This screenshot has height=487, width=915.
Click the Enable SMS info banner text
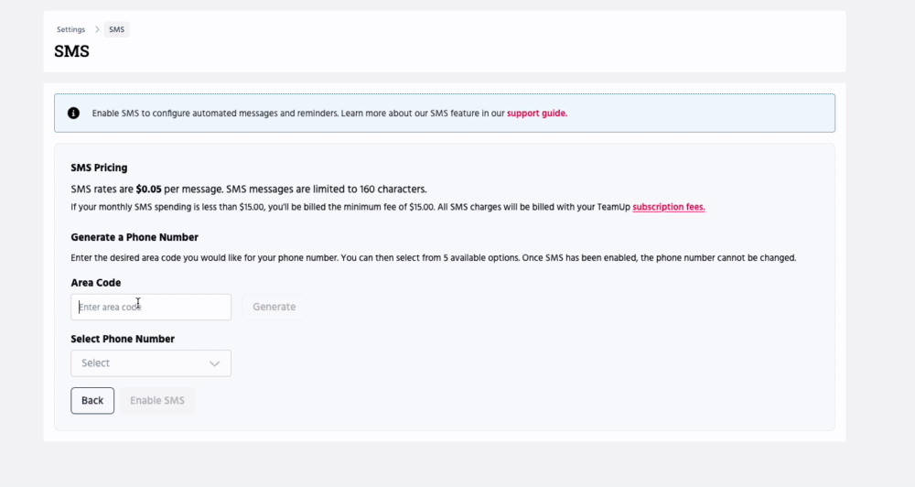298,114
